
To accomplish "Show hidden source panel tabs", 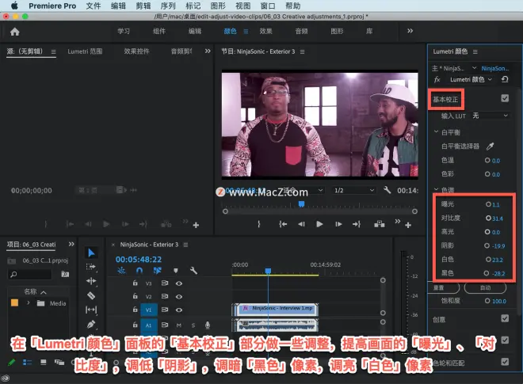I will pyautogui.click(x=208, y=51).
